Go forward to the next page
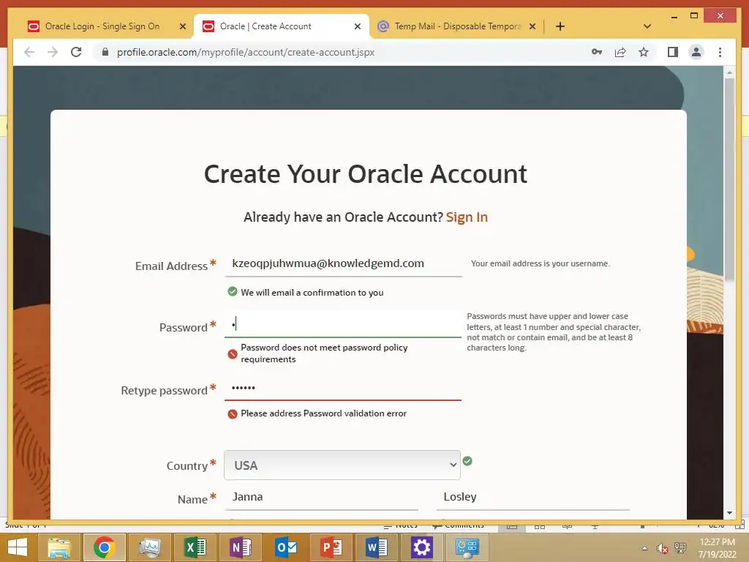This screenshot has height=562, width=749. tap(53, 52)
